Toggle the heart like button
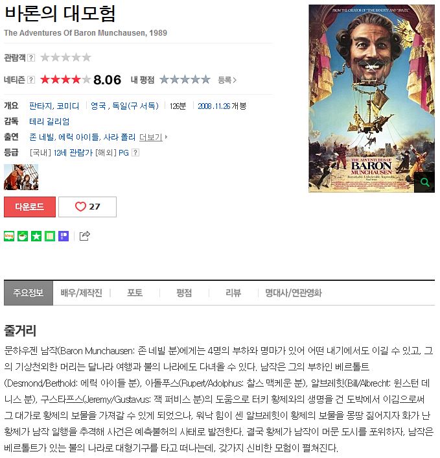The width and height of the screenshot is (440, 458). 87,207
